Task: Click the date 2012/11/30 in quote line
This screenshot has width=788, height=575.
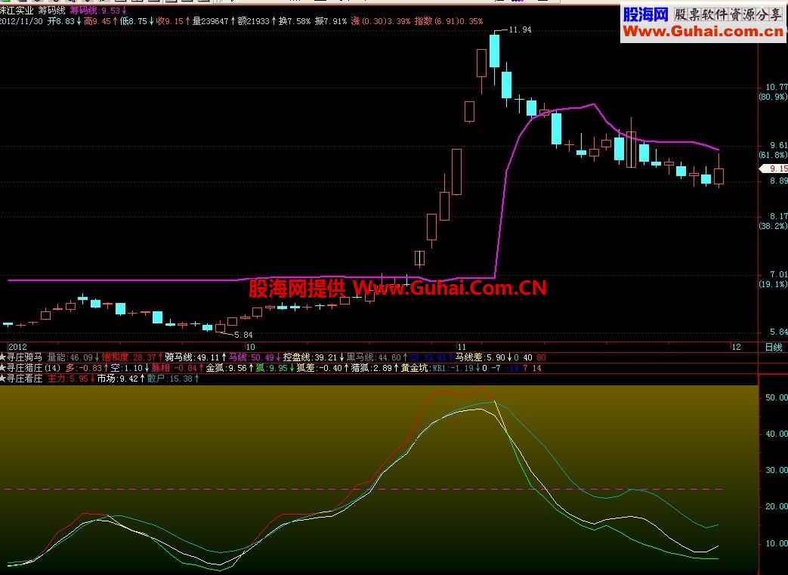Action: pos(22,21)
